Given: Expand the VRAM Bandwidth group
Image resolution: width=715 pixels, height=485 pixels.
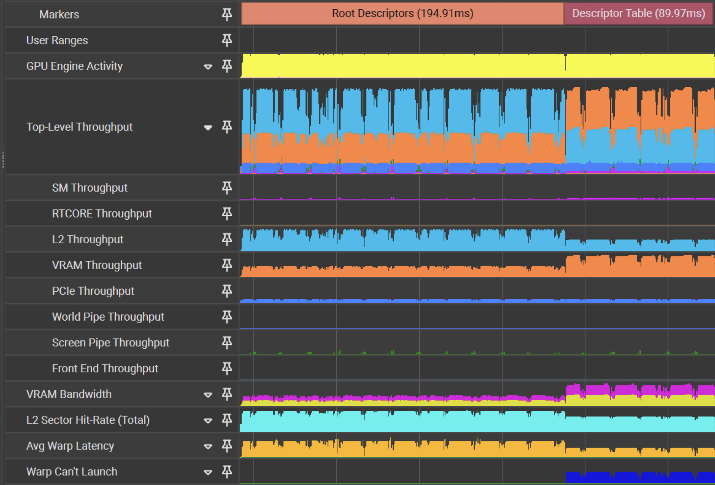Looking at the screenshot, I should (x=208, y=395).
